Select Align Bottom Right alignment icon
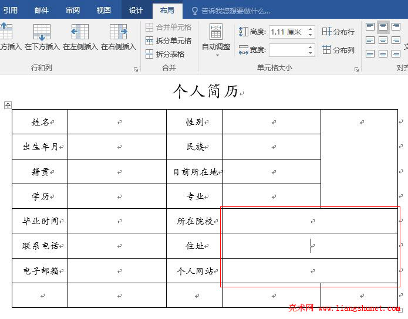 point(396,54)
